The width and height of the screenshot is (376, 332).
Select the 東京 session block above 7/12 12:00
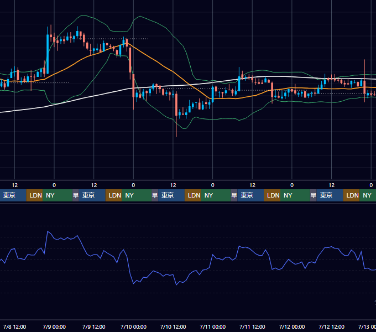pos(330,195)
